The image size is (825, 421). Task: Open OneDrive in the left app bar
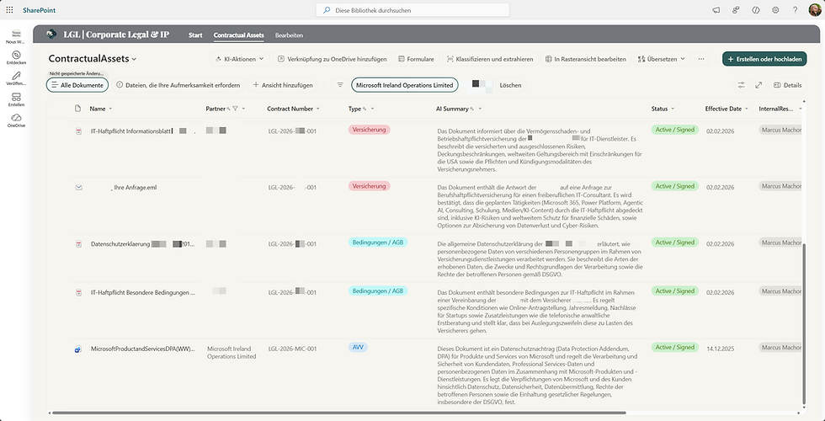click(x=16, y=120)
